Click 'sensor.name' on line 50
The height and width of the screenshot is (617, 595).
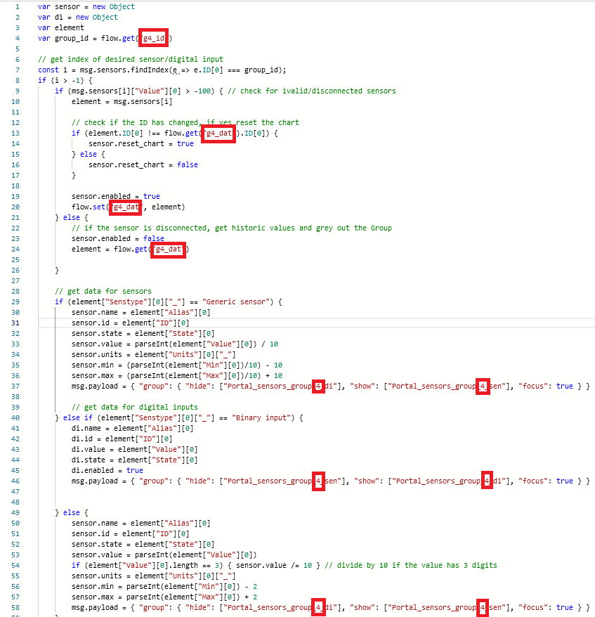pyautogui.click(x=95, y=524)
